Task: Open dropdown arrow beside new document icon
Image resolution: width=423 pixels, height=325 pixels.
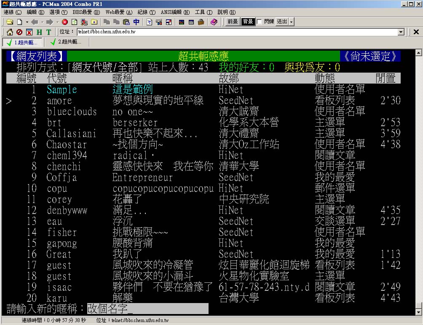Action: [27, 22]
